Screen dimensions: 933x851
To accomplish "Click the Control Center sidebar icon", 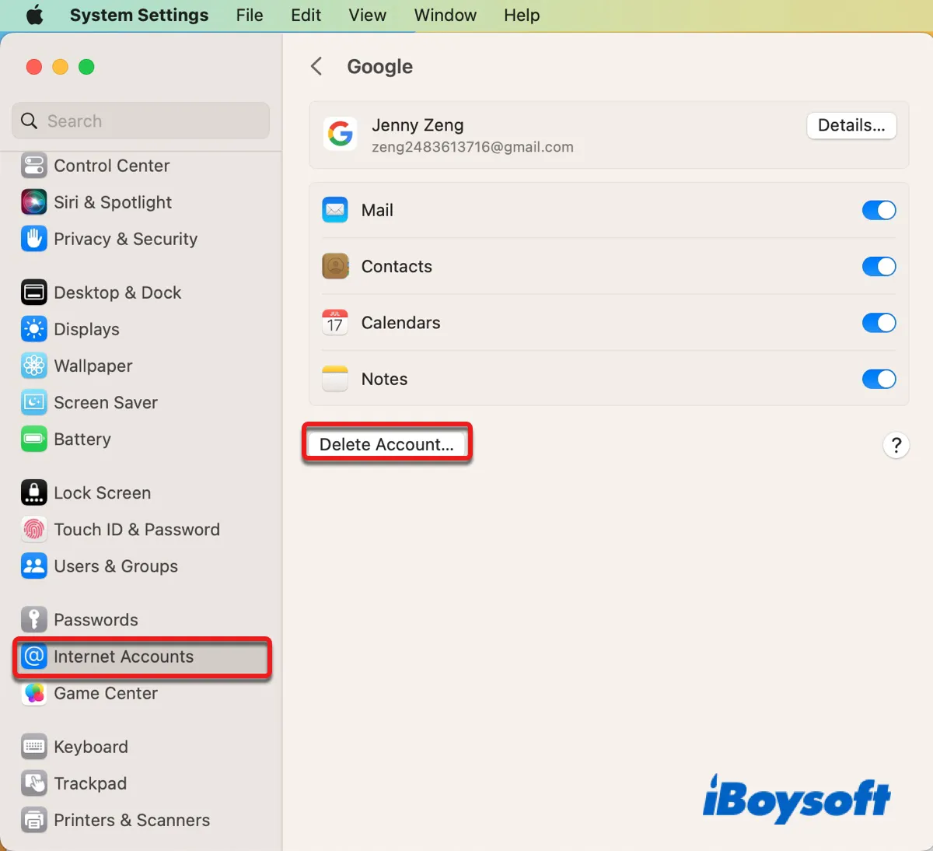I will pos(33,166).
